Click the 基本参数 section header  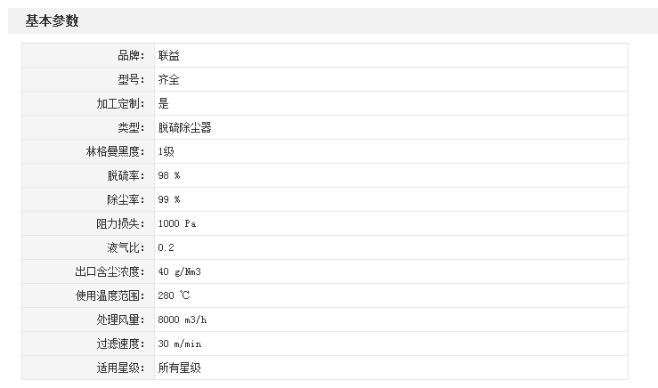click(53, 21)
